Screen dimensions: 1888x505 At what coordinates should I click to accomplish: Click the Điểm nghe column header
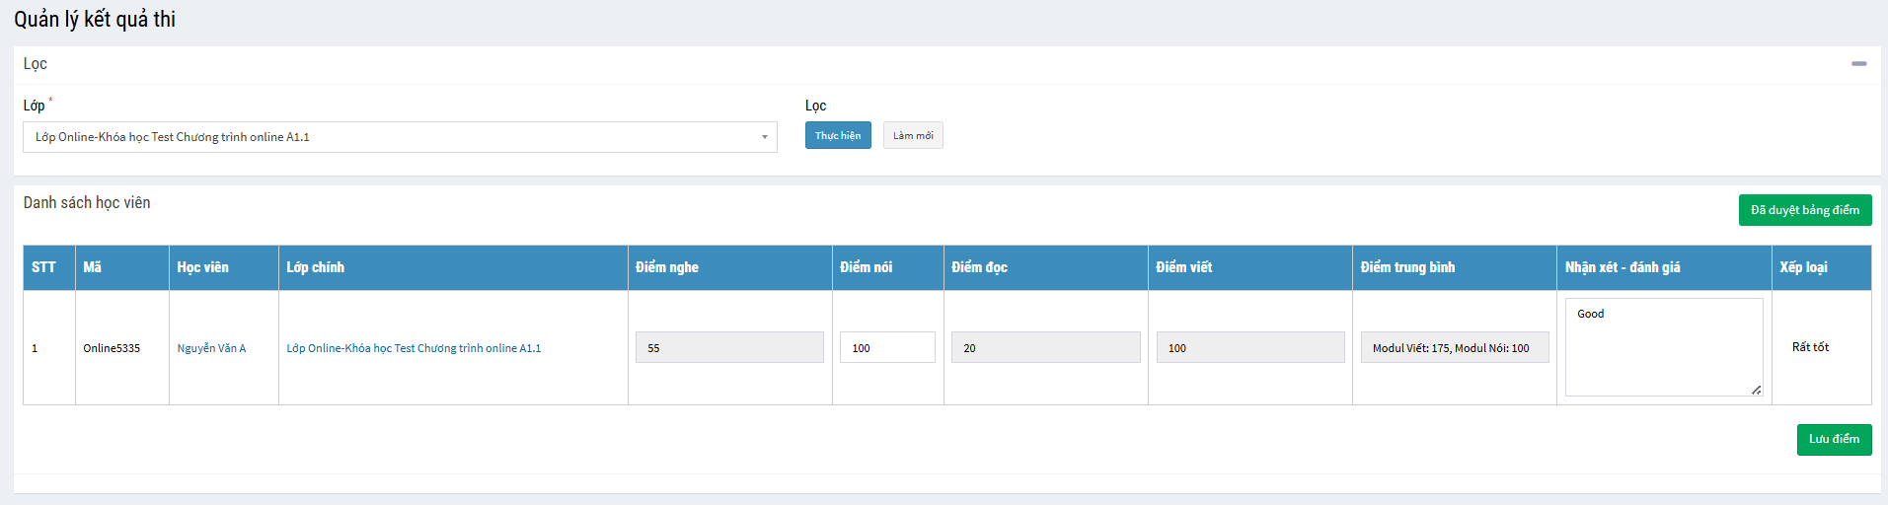(667, 267)
